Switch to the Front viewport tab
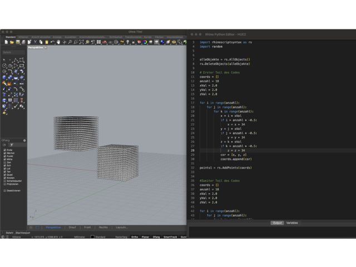This screenshot has width=356, height=267. click(x=87, y=228)
